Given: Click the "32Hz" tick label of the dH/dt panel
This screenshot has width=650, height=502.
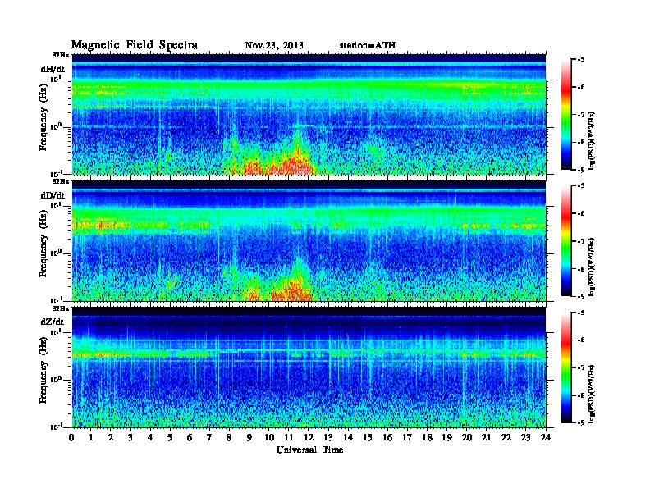Looking at the screenshot, I should 61,55.
